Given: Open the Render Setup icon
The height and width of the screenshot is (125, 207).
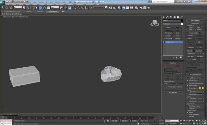Looking at the screenshot, I should [141, 8].
